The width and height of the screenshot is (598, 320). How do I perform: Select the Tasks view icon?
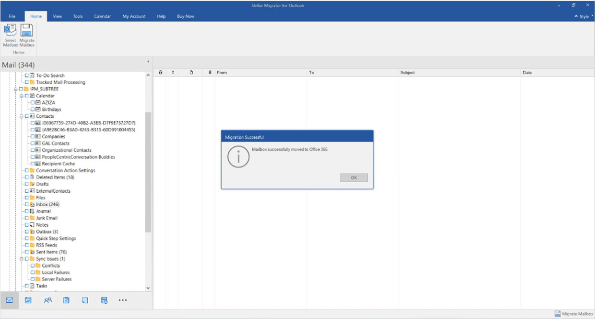coord(66,300)
